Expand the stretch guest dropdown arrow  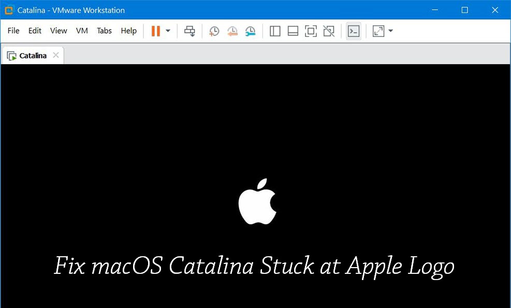pos(391,31)
